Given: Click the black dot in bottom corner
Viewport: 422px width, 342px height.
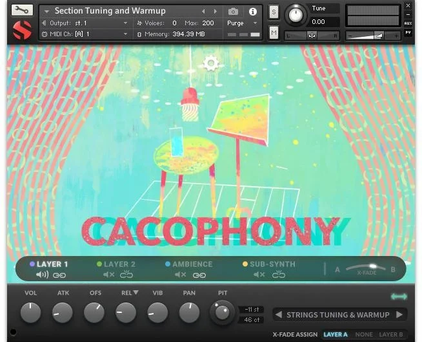Looking at the screenshot, I should (13, 332).
